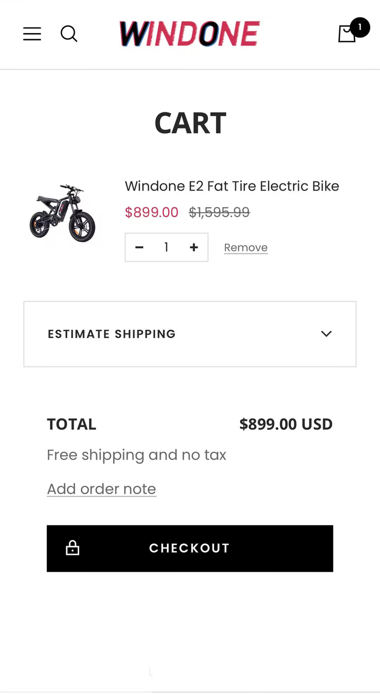Click Add order note
The image size is (380, 694).
[x=101, y=489]
